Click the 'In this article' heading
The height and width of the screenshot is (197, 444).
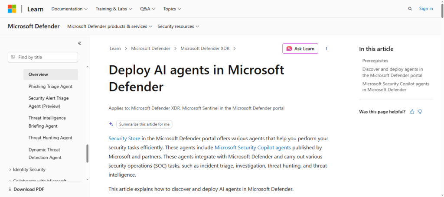tap(376, 49)
